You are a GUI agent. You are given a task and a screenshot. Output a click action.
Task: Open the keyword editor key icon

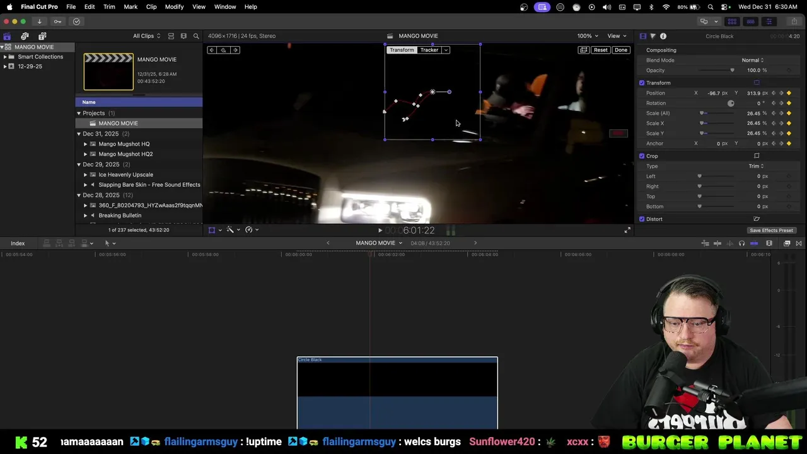click(x=57, y=21)
